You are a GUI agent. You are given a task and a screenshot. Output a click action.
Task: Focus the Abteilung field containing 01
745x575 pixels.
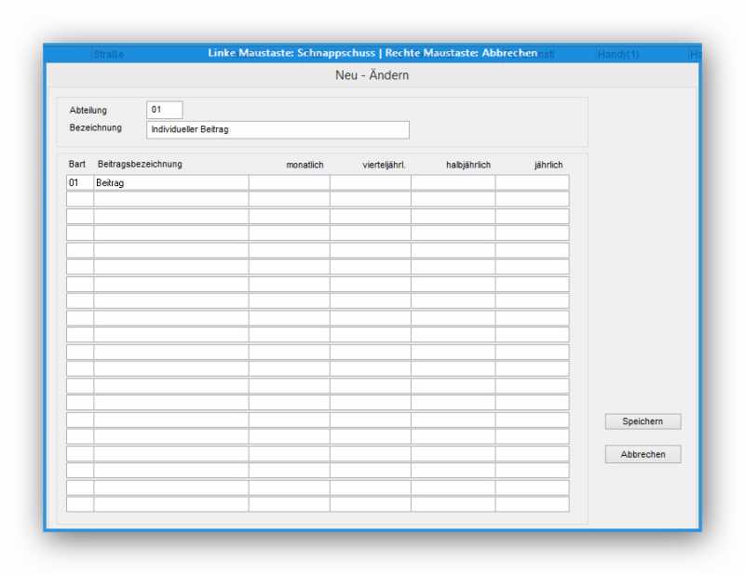tap(165, 110)
